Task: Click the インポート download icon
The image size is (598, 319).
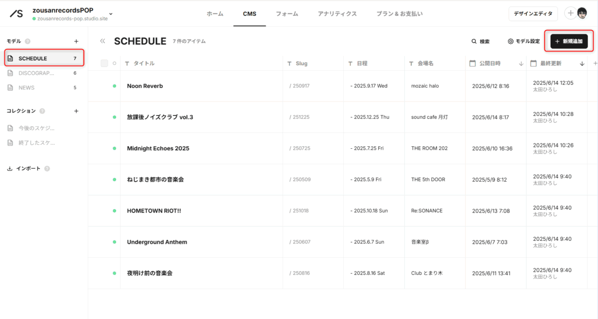Action: pyautogui.click(x=9, y=169)
